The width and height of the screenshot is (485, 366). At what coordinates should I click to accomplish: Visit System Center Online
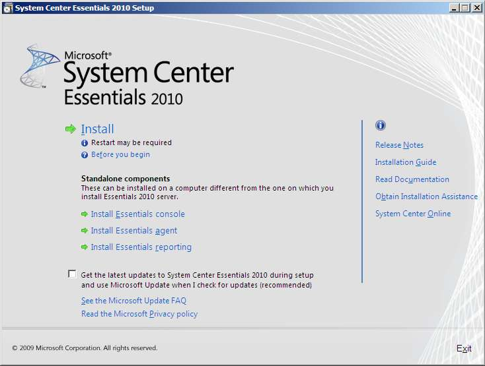[x=413, y=214]
